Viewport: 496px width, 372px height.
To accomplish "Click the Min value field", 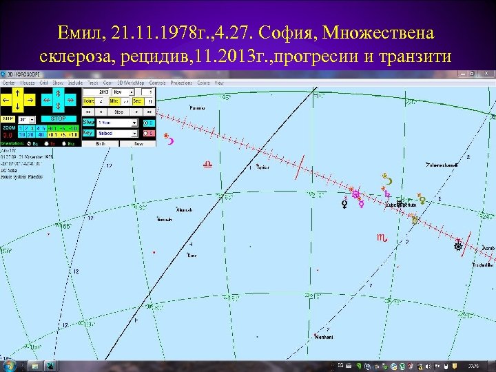I will [x=125, y=101].
